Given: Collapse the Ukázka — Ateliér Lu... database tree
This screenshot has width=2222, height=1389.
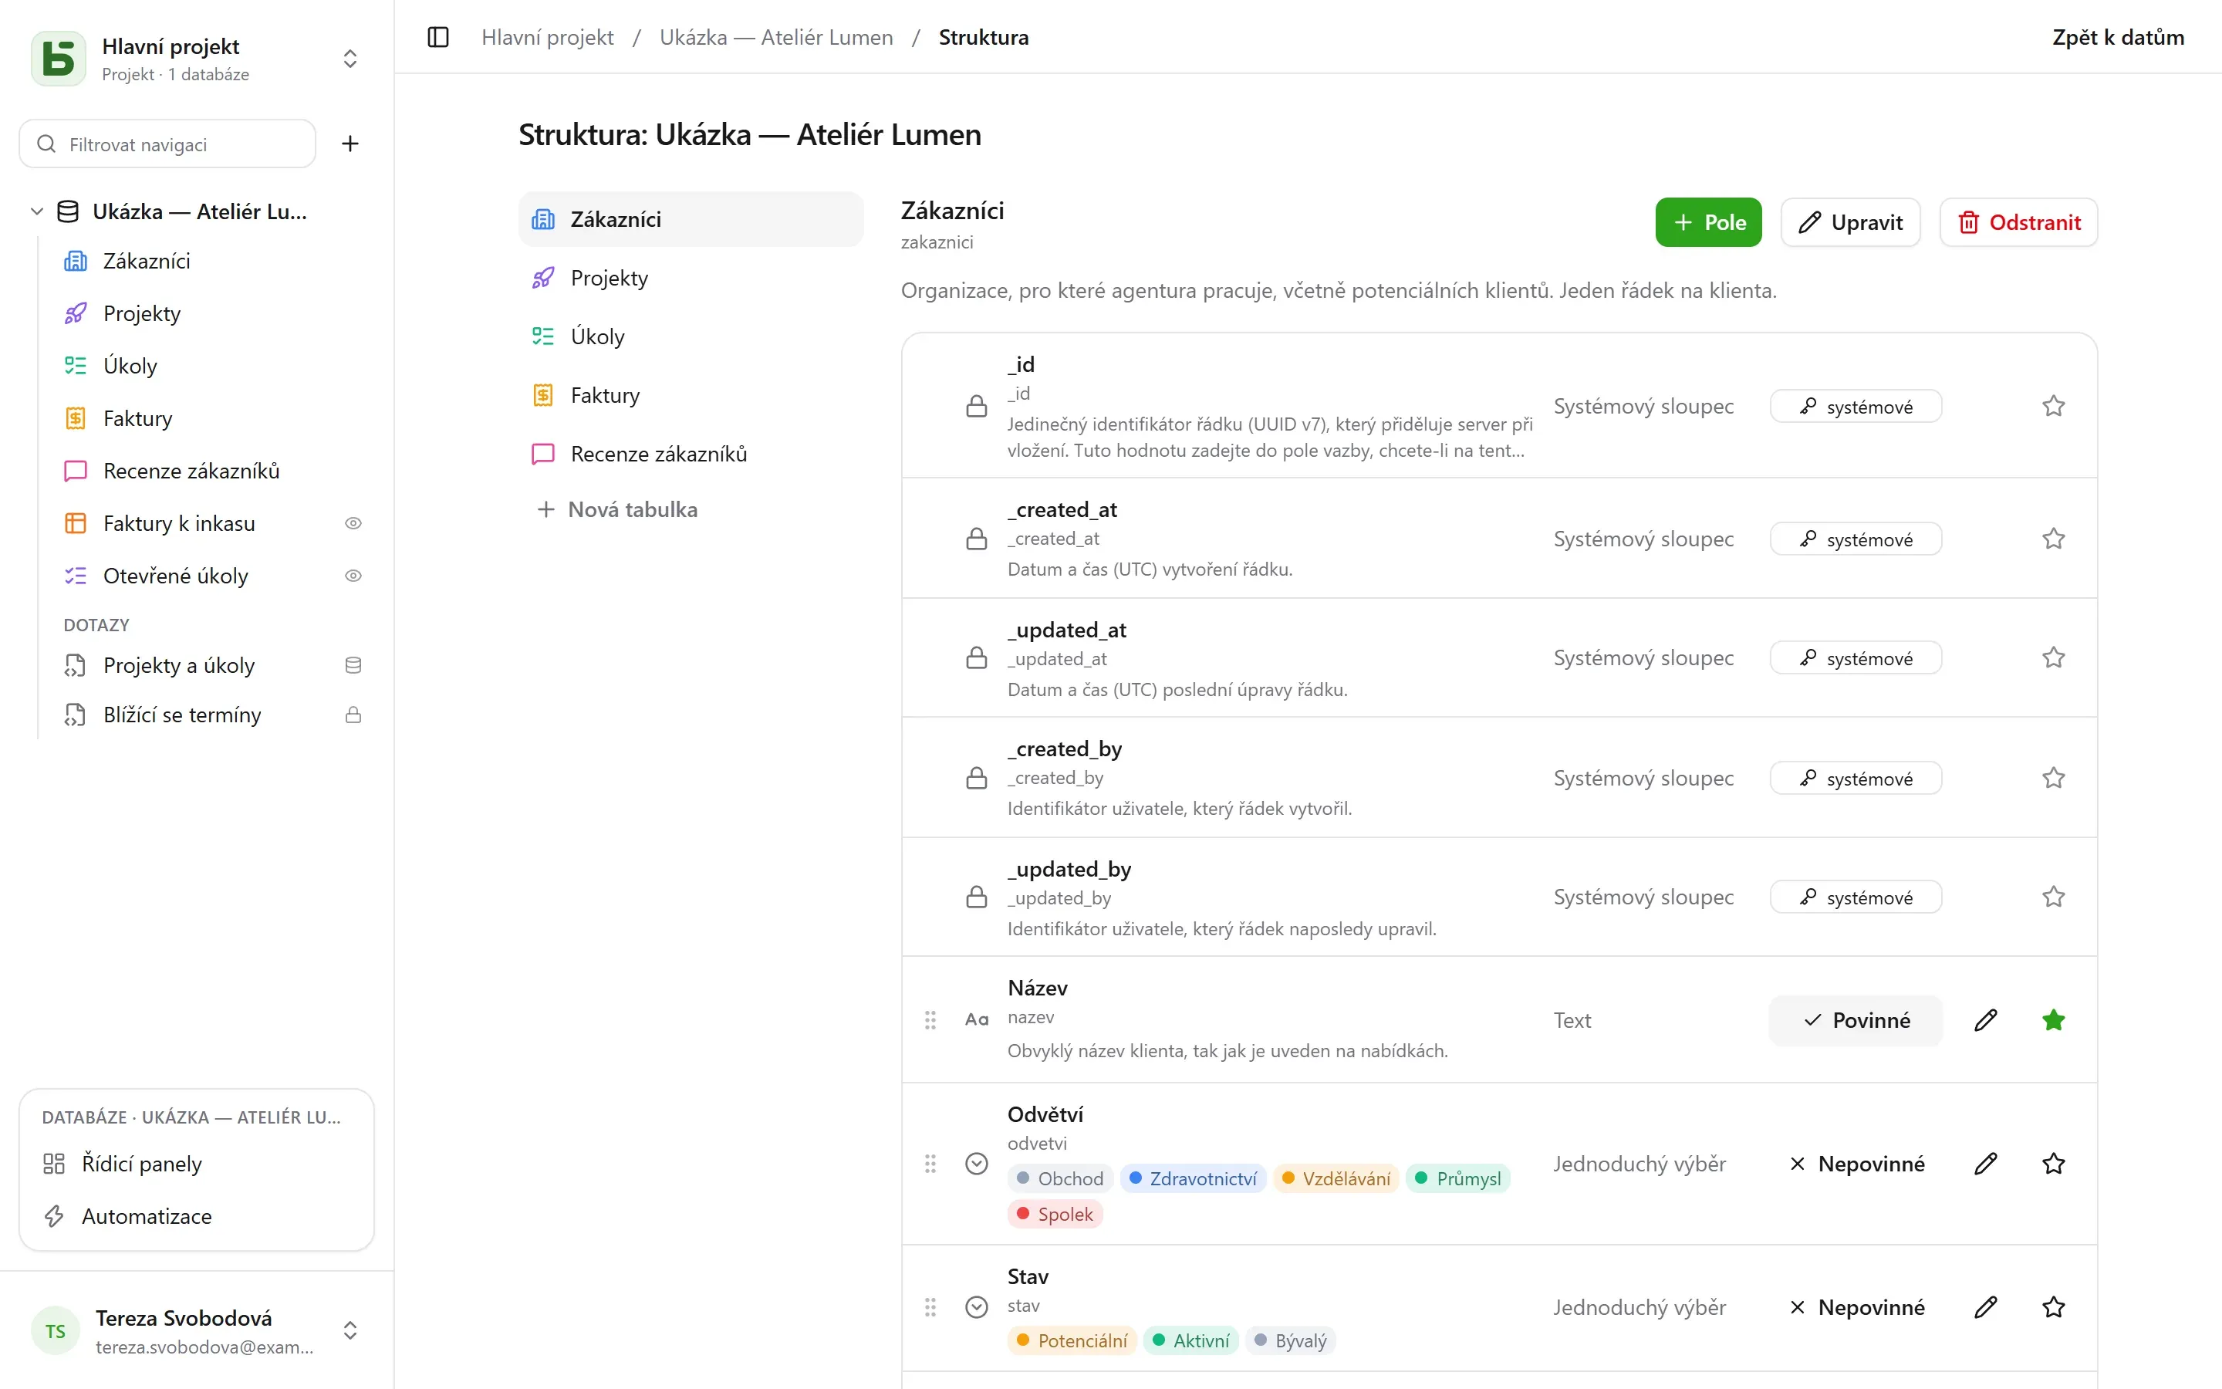Looking at the screenshot, I should (x=37, y=211).
